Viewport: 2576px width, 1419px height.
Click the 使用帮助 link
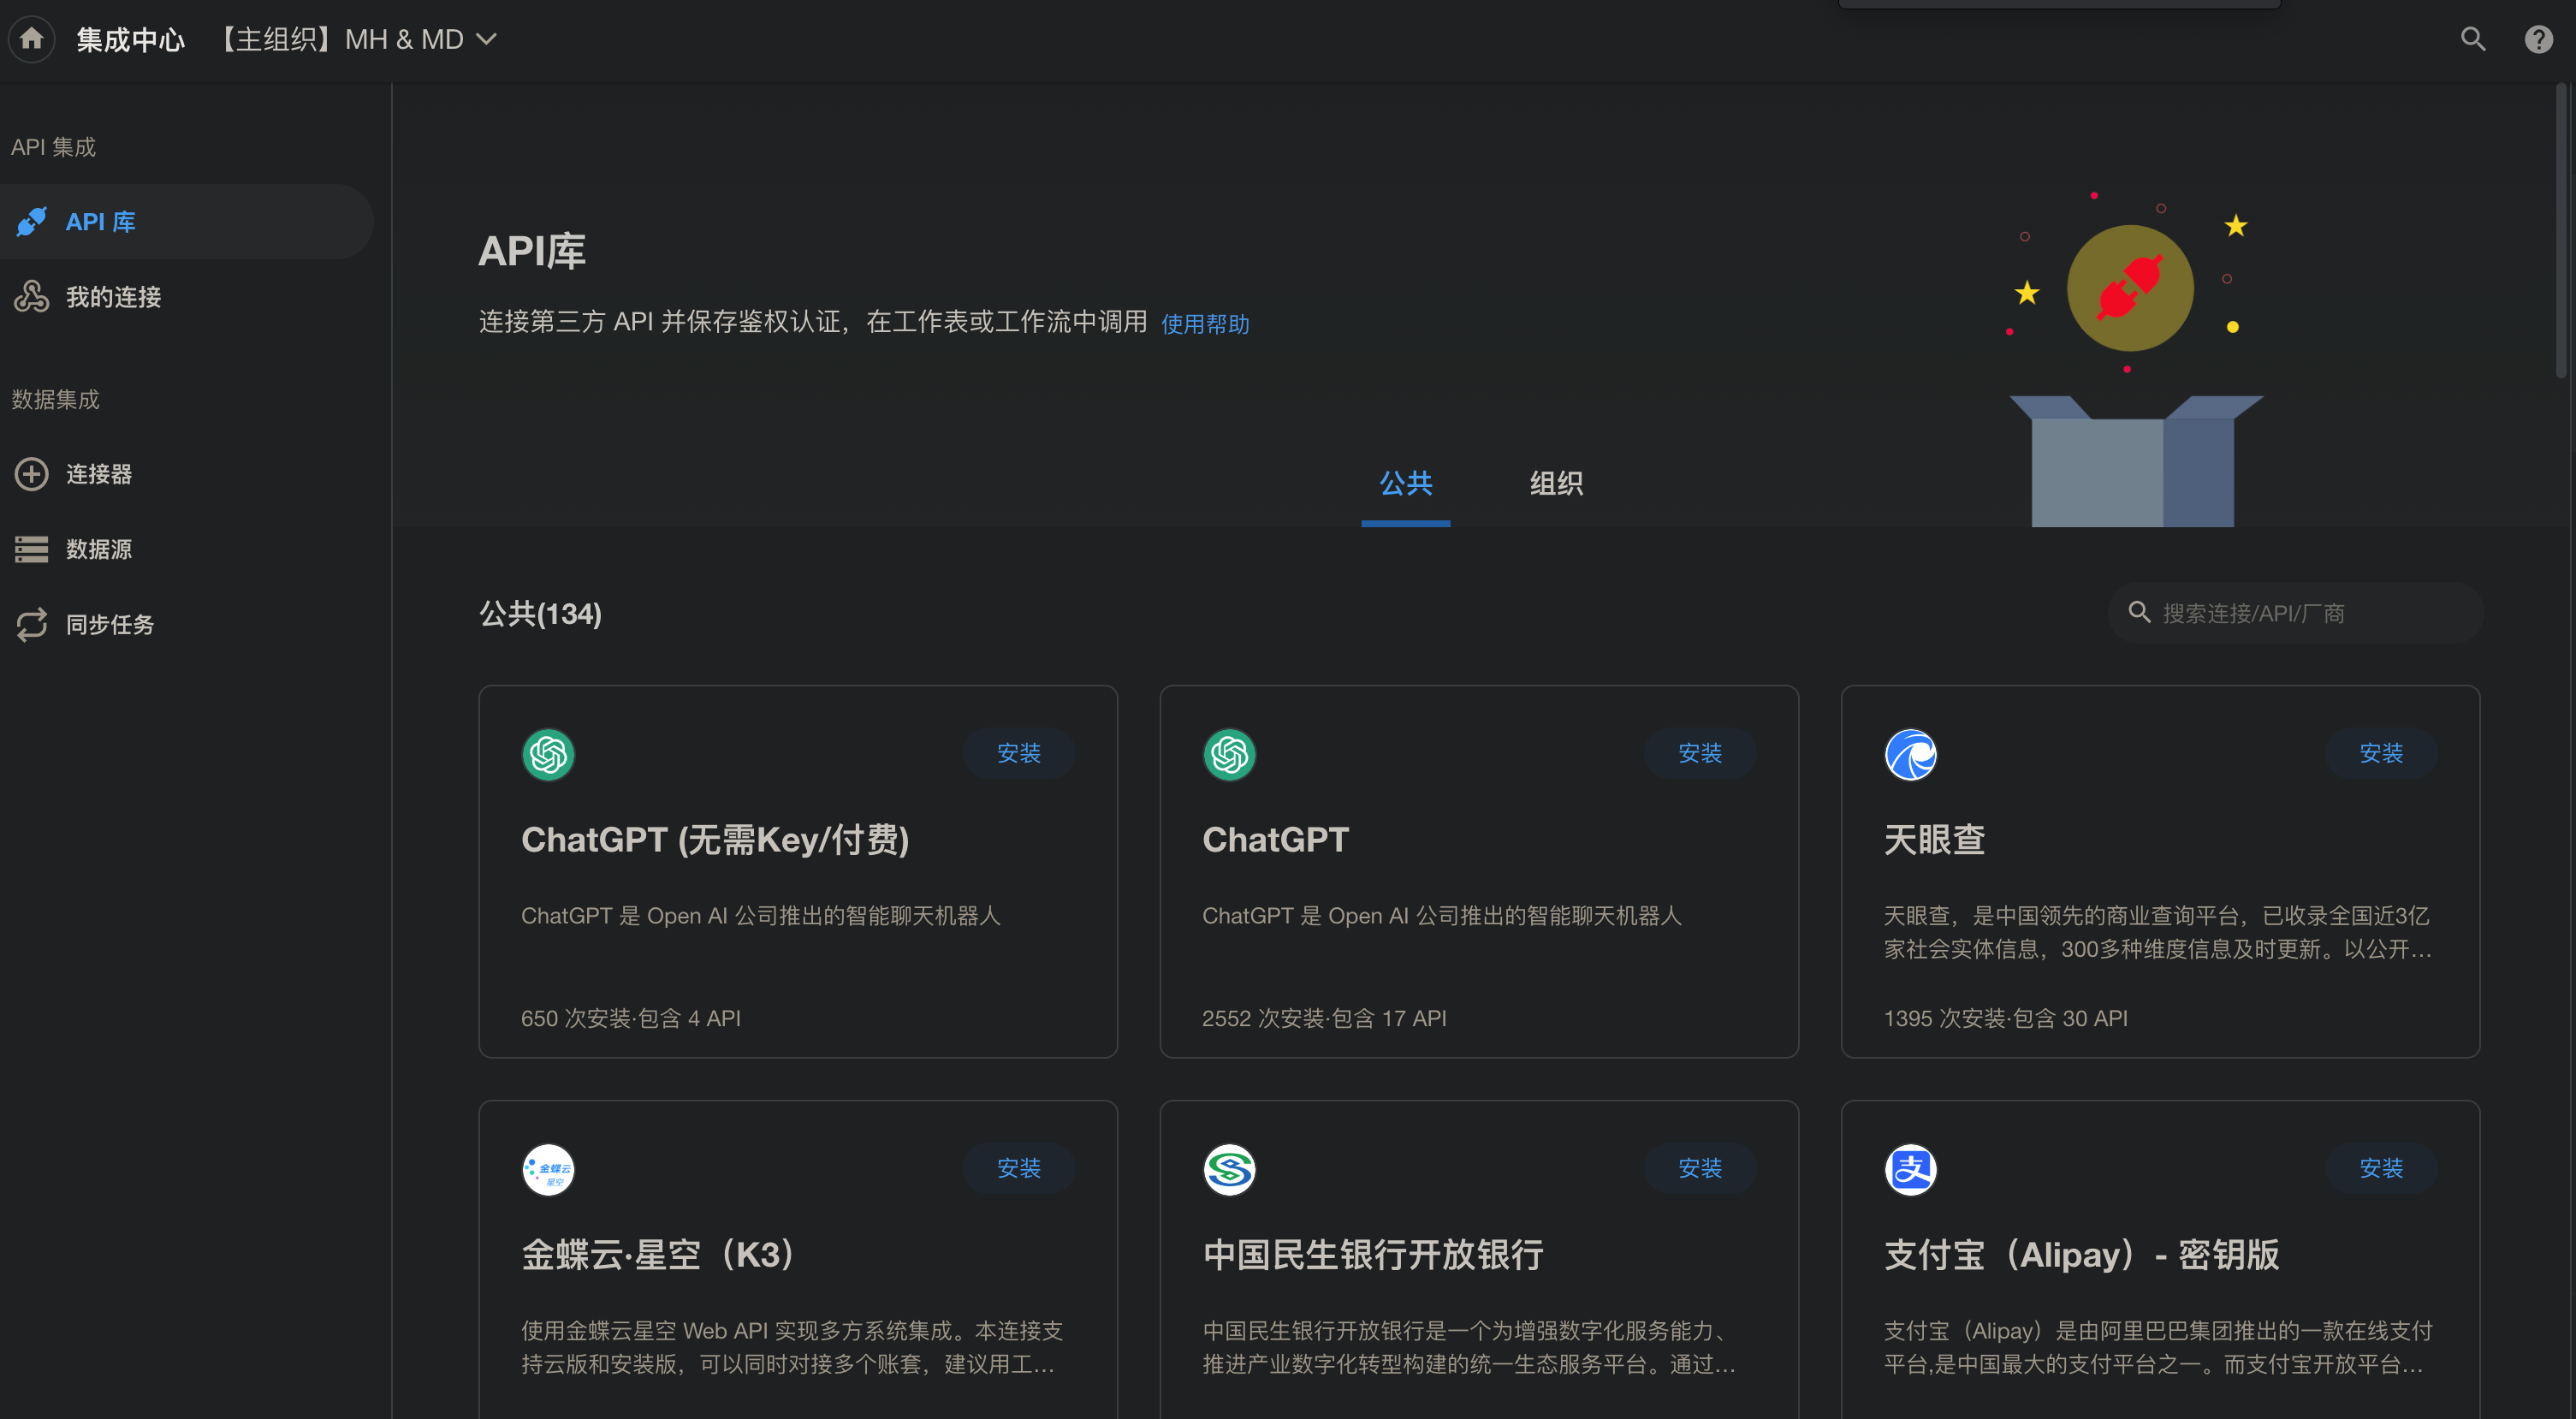click(1205, 324)
